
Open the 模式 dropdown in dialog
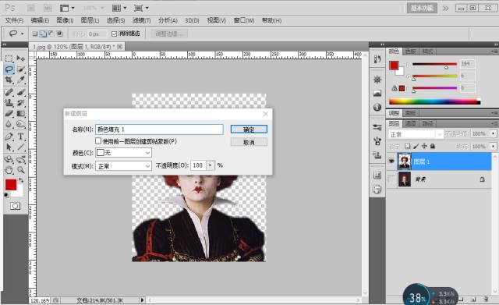123,166
